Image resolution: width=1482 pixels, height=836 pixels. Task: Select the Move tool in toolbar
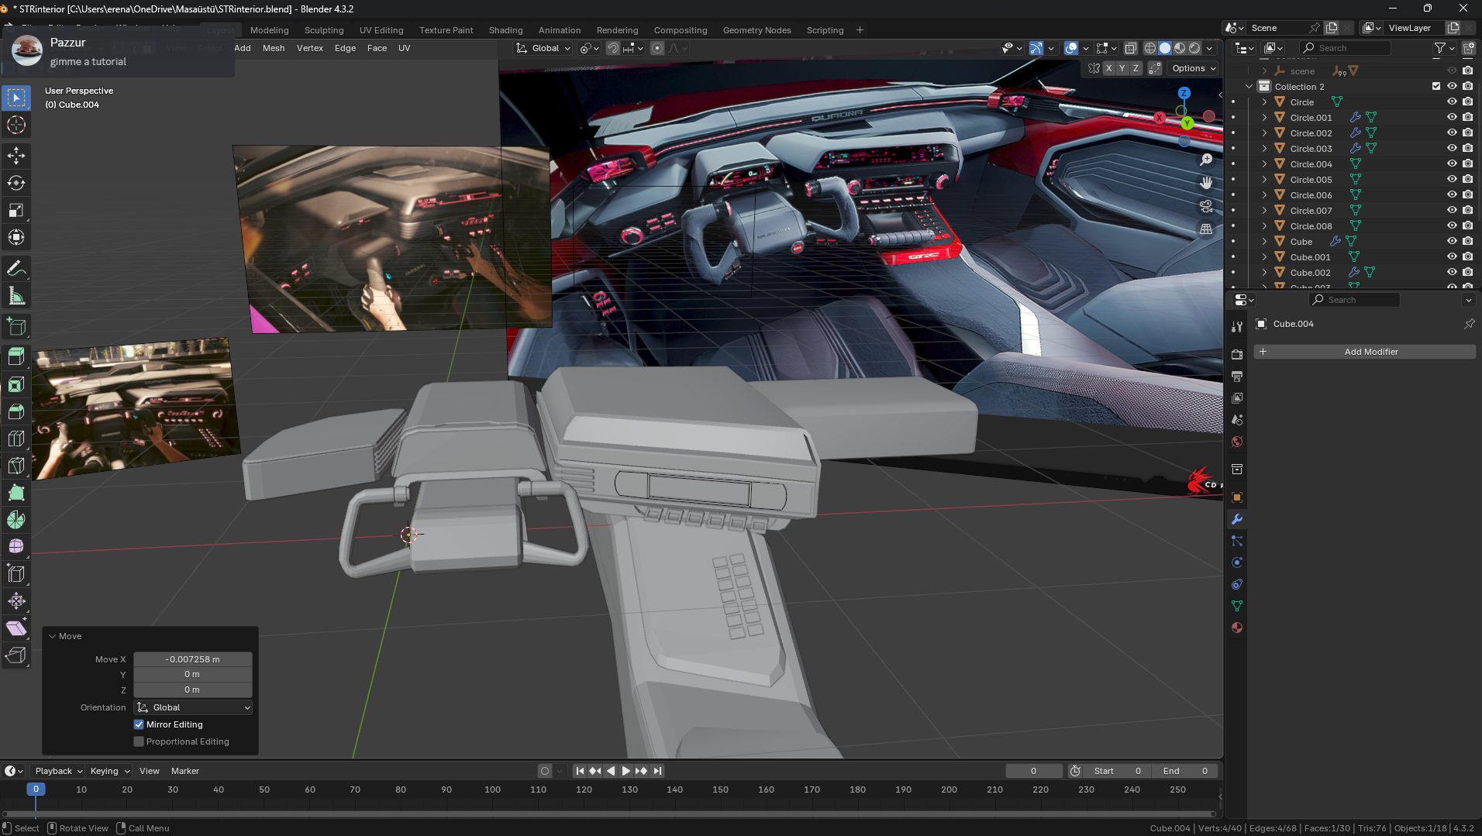pos(16,156)
